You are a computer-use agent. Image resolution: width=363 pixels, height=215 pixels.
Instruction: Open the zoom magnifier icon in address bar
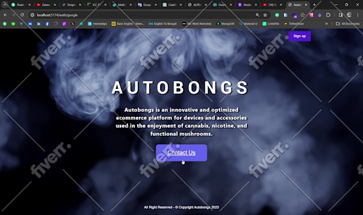coord(257,15)
